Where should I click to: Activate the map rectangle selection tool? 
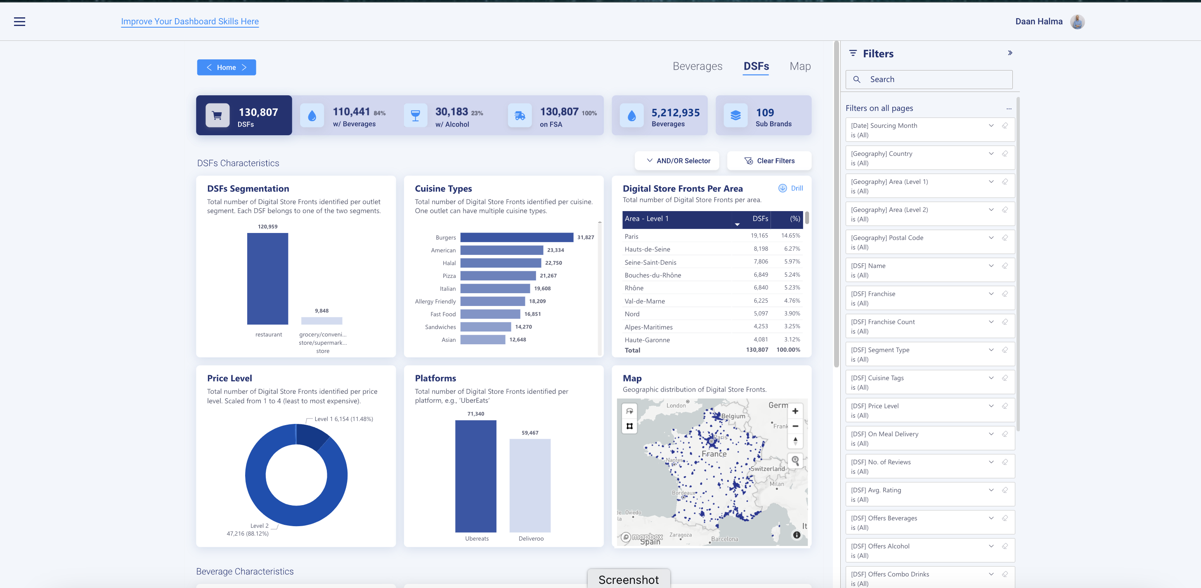tap(629, 426)
